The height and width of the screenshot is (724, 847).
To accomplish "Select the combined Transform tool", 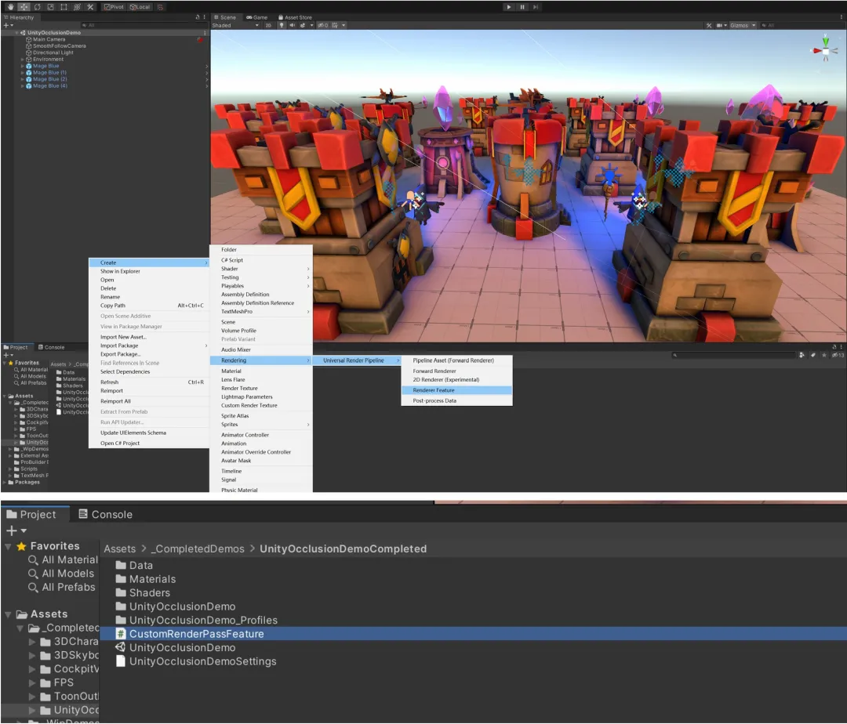I will (x=77, y=7).
